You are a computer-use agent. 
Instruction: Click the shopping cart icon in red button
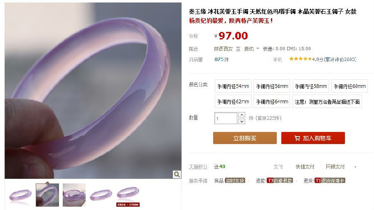point(297,138)
